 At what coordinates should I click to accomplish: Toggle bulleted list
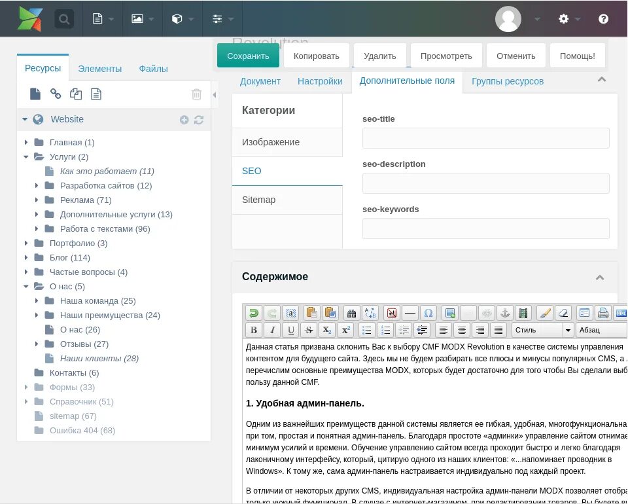coord(366,330)
